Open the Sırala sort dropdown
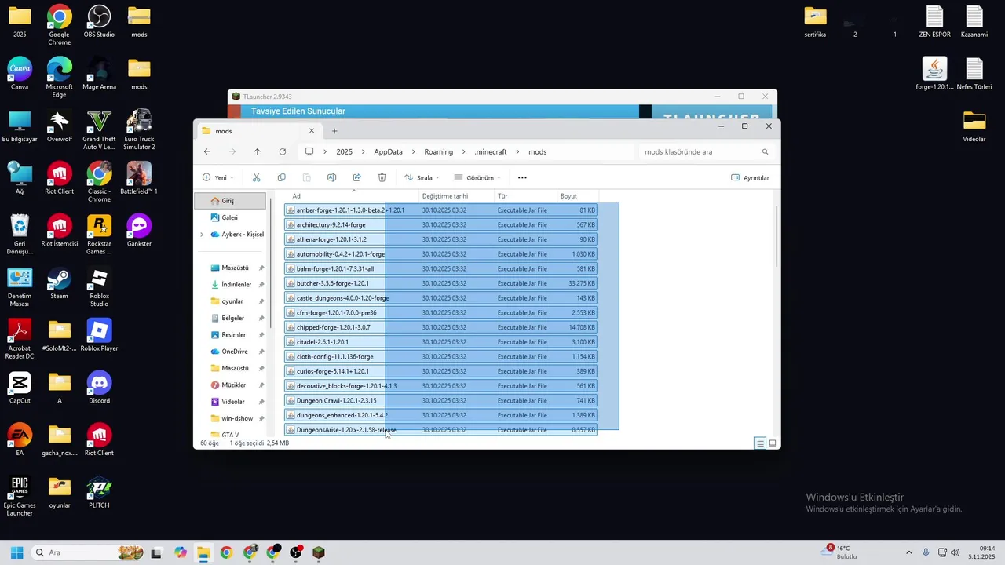 [x=422, y=177]
